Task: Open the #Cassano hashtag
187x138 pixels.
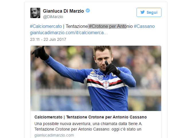Action: coord(144,26)
